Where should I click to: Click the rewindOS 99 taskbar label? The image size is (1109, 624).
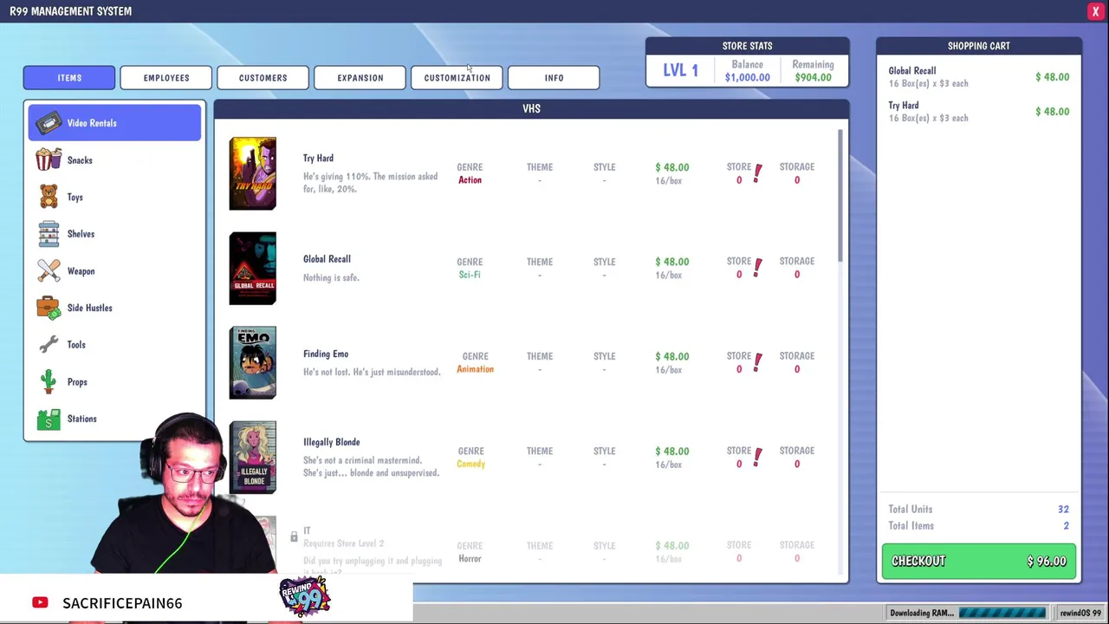(1080, 613)
